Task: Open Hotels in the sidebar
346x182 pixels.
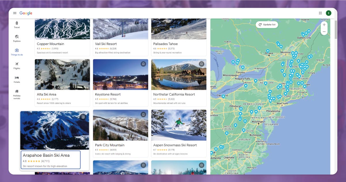Action: (17, 80)
